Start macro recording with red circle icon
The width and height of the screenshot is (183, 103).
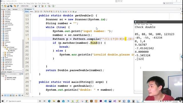point(69,11)
